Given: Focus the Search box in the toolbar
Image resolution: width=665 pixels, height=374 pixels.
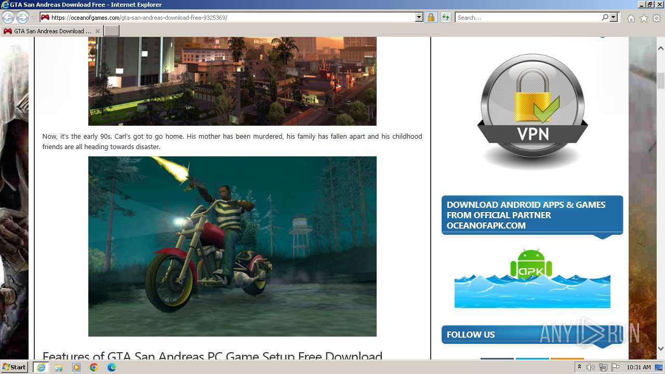Looking at the screenshot, I should pyautogui.click(x=528, y=17).
